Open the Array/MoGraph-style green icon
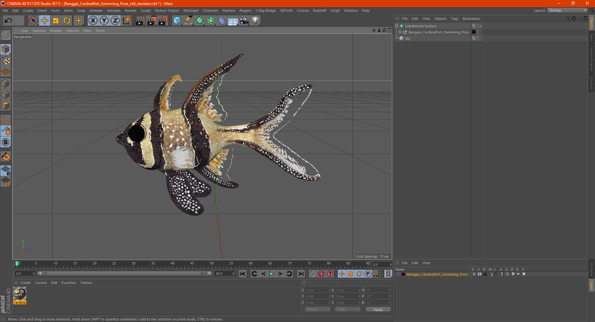 click(x=211, y=21)
